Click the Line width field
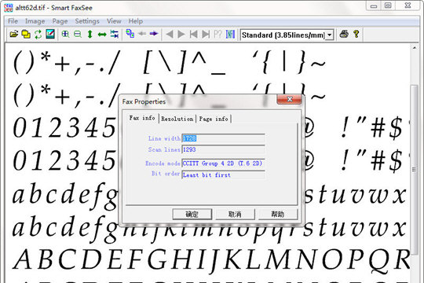 tap(223, 138)
